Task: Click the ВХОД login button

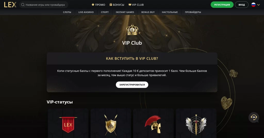Action: 242,5
